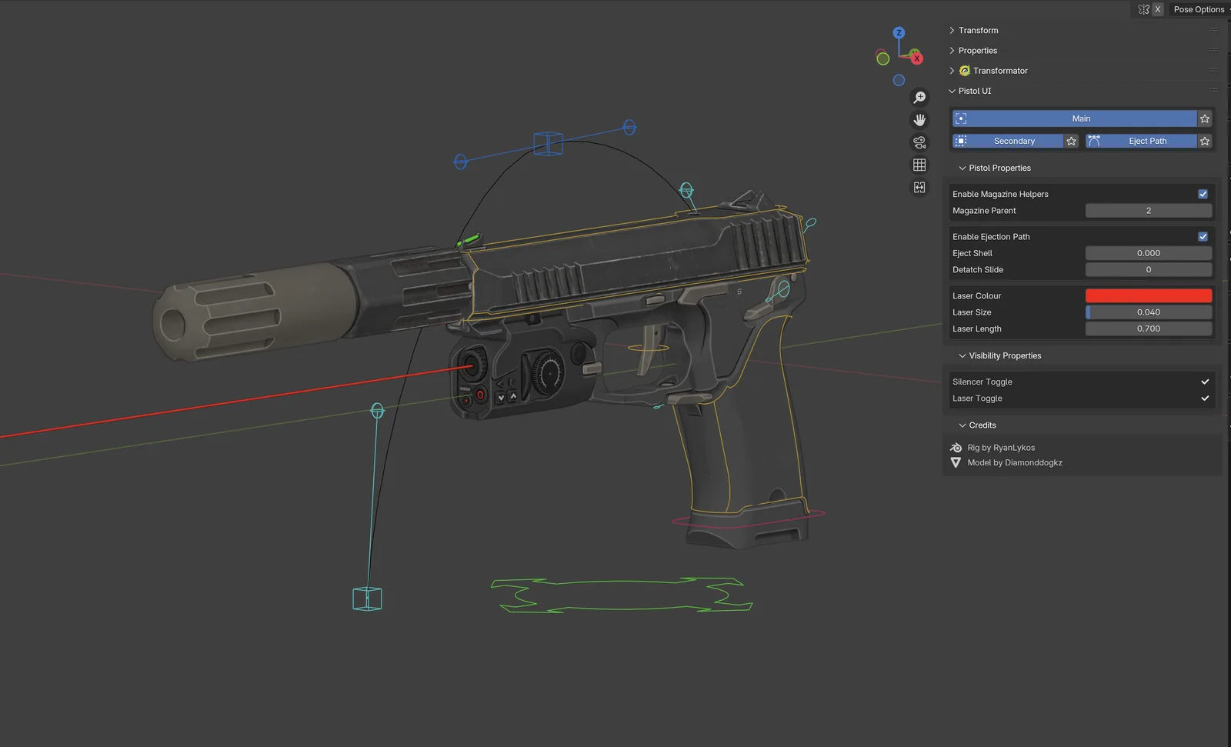
Task: Click the Transformator addon gear icon
Action: [x=964, y=70]
